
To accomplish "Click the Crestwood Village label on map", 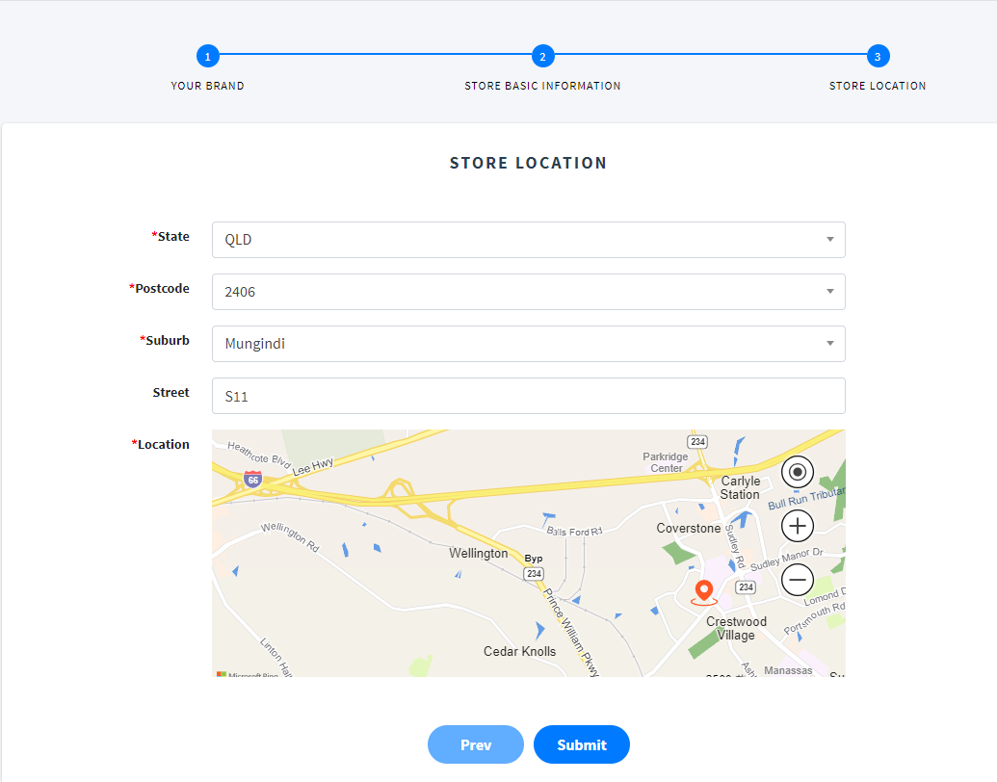I will (736, 628).
